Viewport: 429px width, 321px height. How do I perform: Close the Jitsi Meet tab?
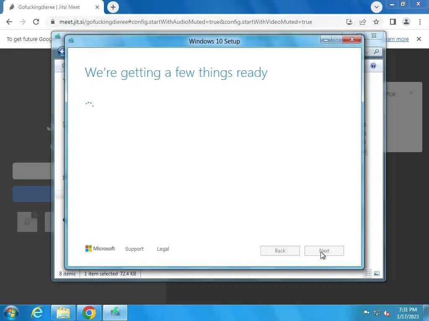97,7
